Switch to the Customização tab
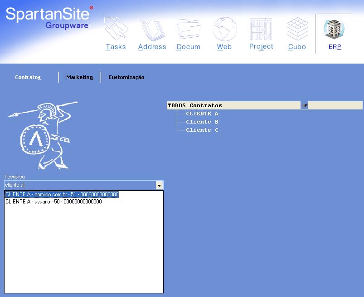The image size is (364, 297). [x=126, y=77]
